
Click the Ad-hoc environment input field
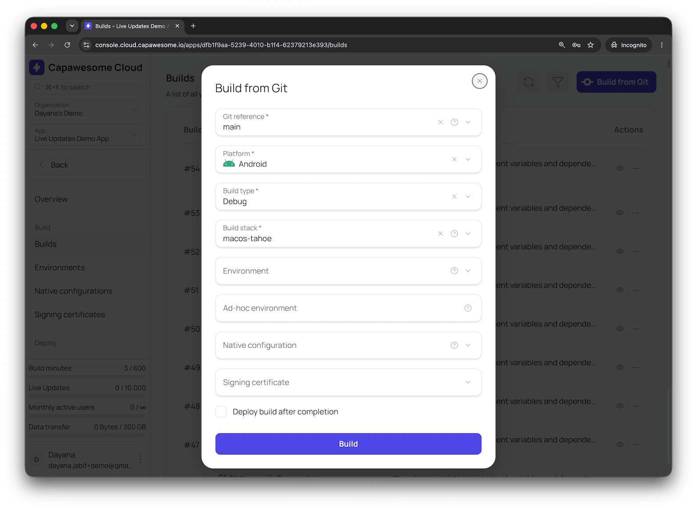(348, 308)
